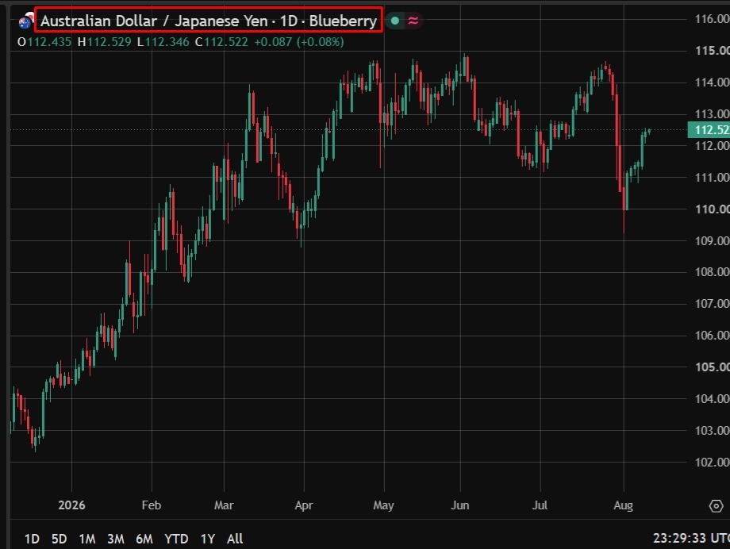This screenshot has height=549, width=730.
Task: Select the All time range
Action: [x=235, y=539]
